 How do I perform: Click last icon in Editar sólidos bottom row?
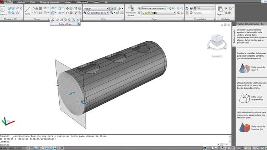(78, 20)
